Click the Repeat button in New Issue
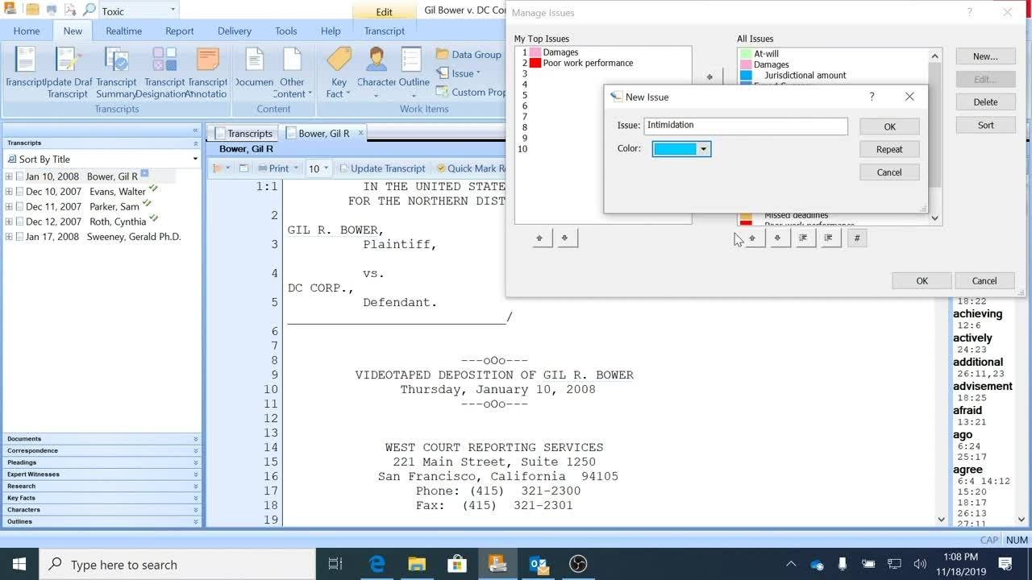 pos(888,150)
